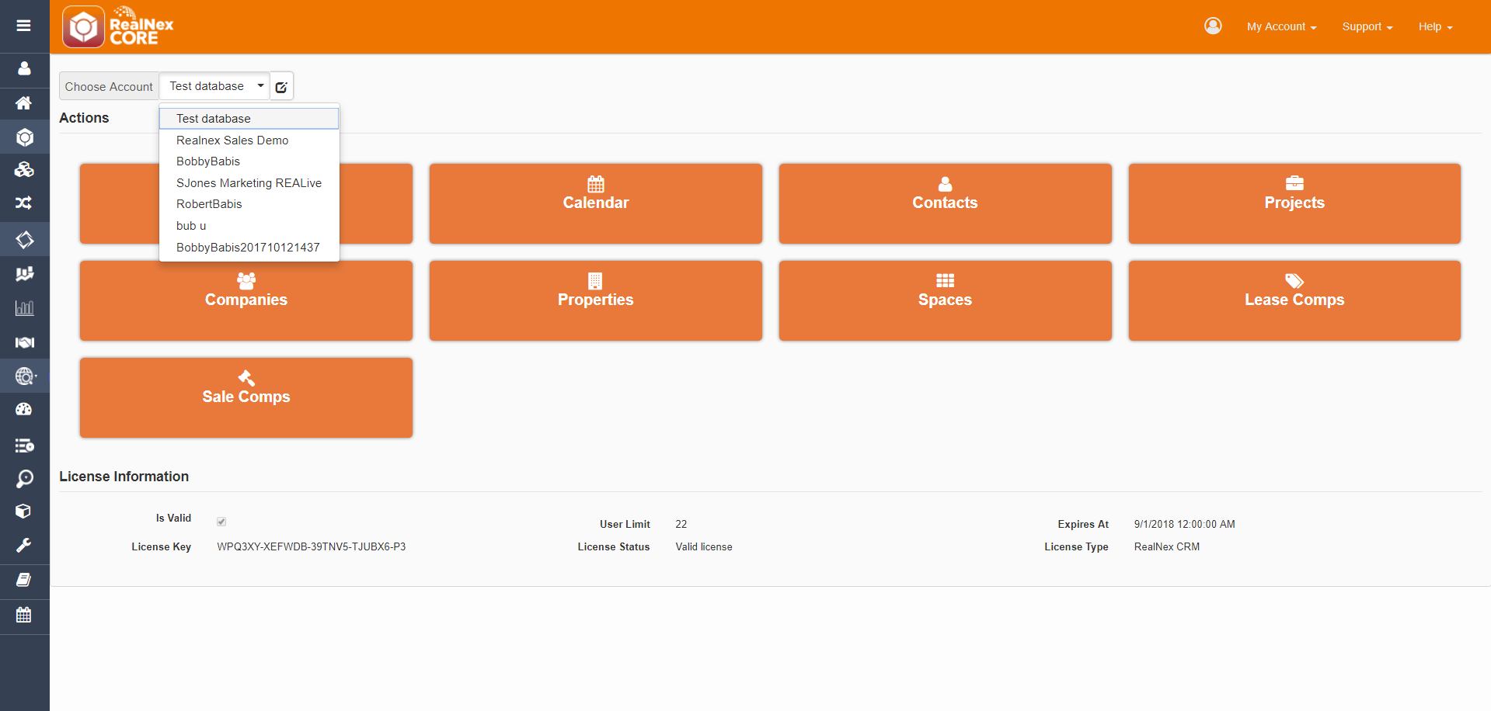
Task: Click the Valid license status text
Action: 704,547
